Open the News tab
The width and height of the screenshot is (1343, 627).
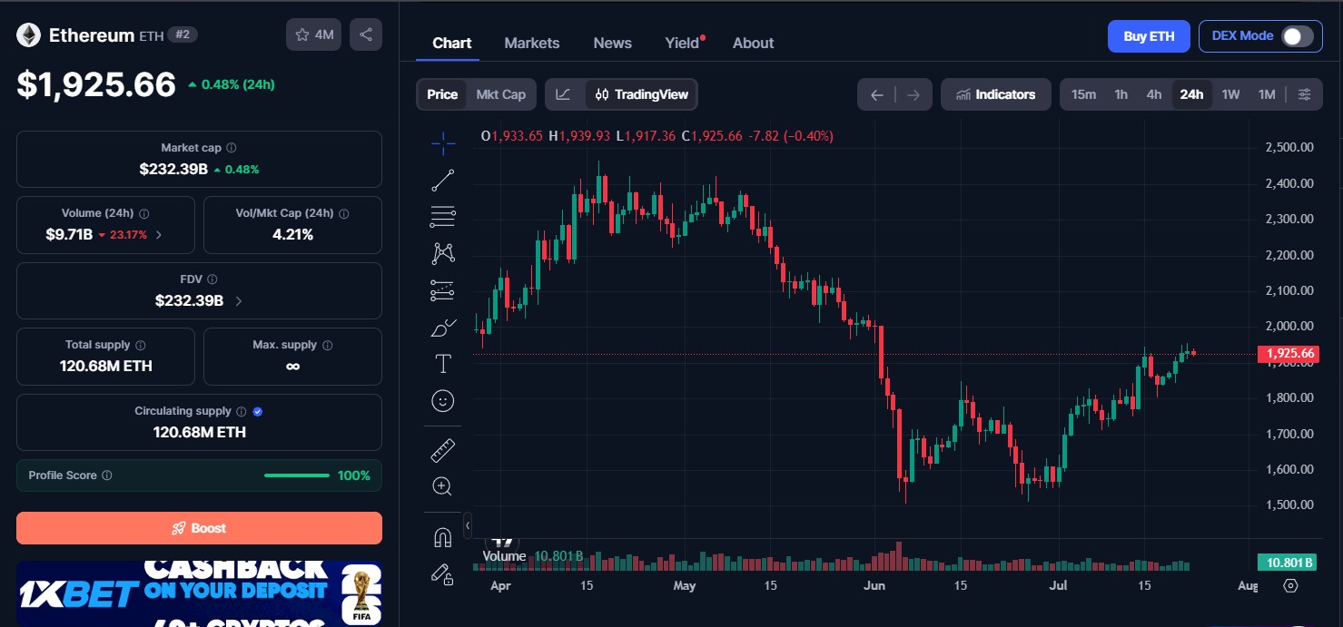point(613,43)
